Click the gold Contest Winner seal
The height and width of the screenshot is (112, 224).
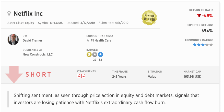pos(149,18)
